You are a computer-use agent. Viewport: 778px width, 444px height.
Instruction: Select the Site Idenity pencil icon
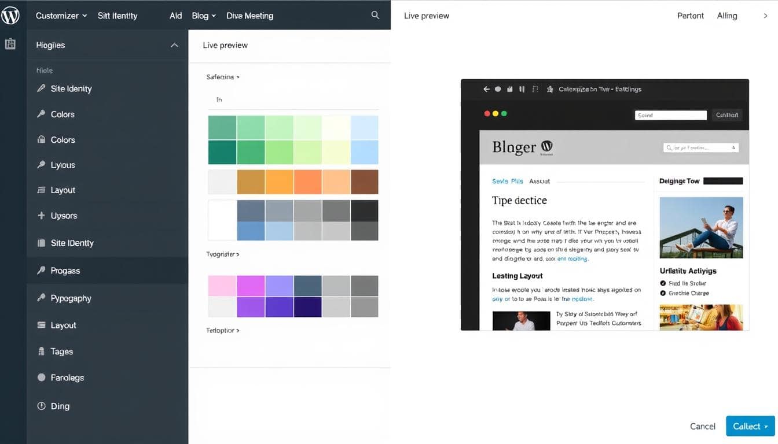tap(41, 88)
